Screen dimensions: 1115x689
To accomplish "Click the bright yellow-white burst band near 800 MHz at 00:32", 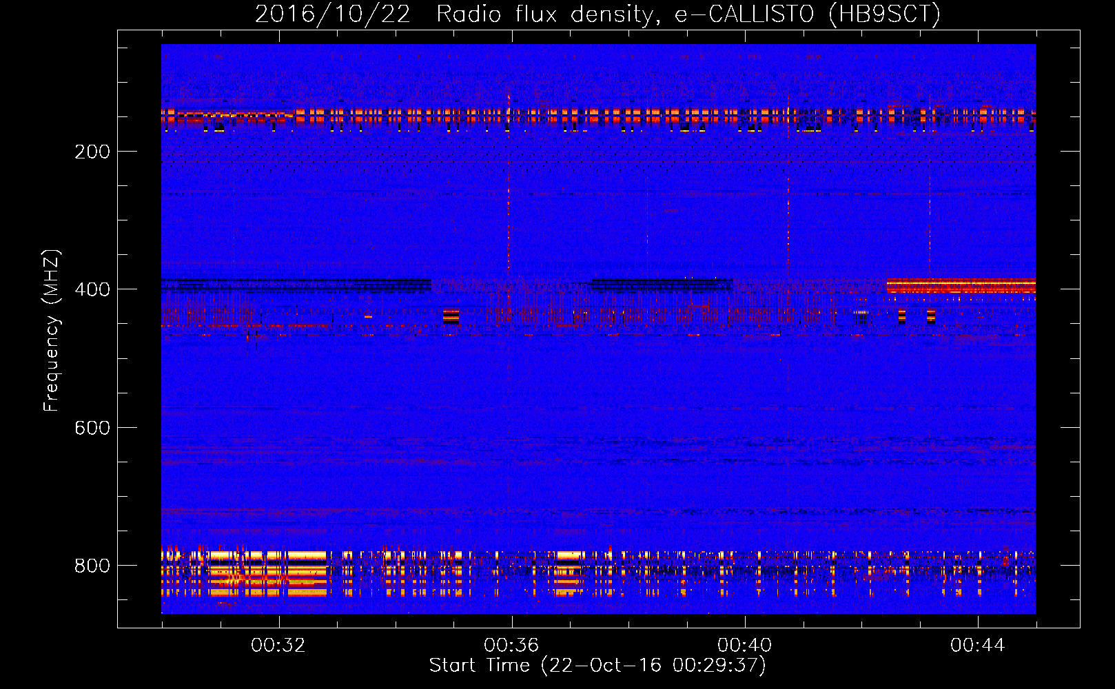I will tap(269, 573).
